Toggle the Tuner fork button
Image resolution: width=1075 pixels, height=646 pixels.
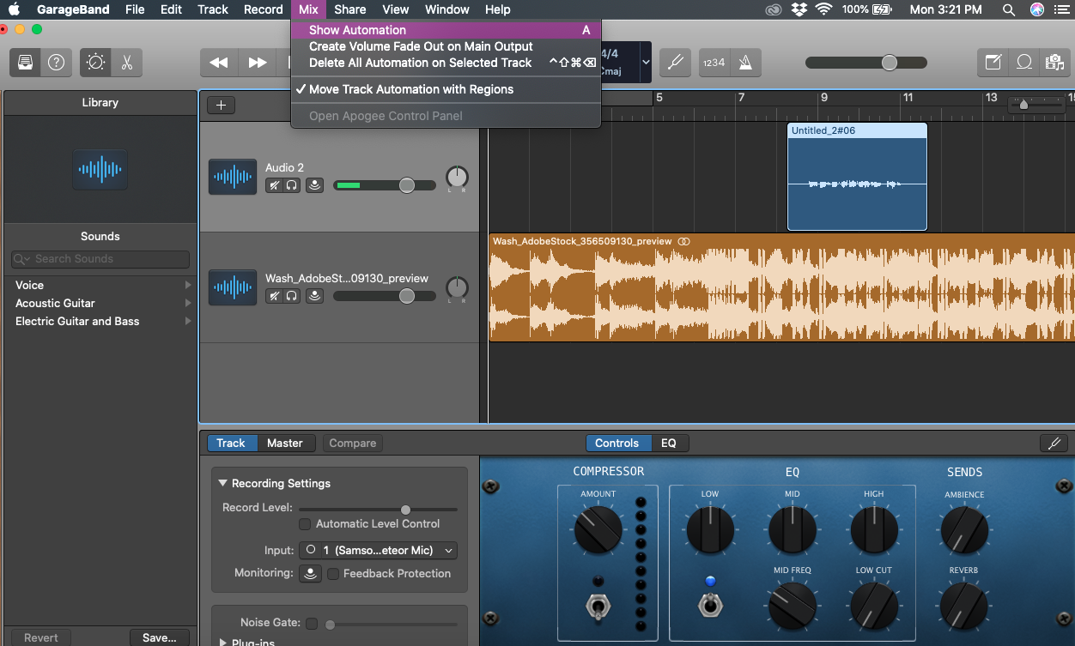(x=675, y=63)
